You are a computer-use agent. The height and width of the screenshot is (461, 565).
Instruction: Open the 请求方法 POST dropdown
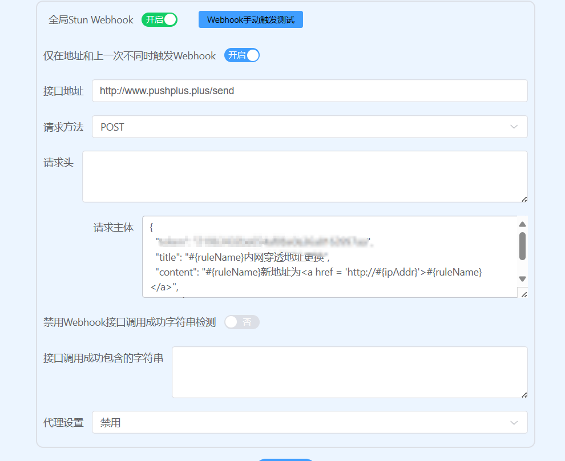pos(309,127)
